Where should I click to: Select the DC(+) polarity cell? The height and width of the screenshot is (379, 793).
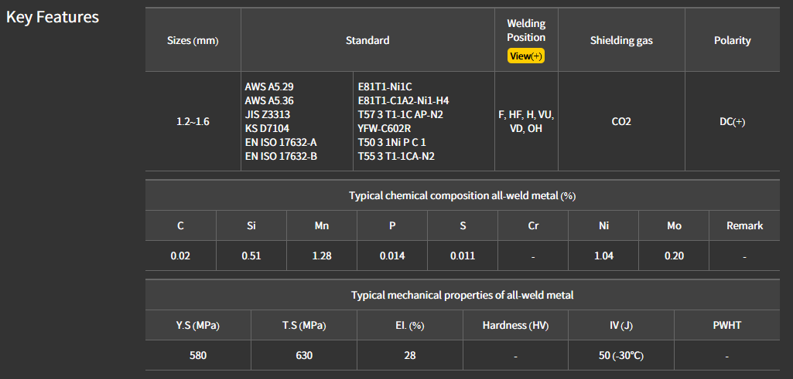[732, 122]
